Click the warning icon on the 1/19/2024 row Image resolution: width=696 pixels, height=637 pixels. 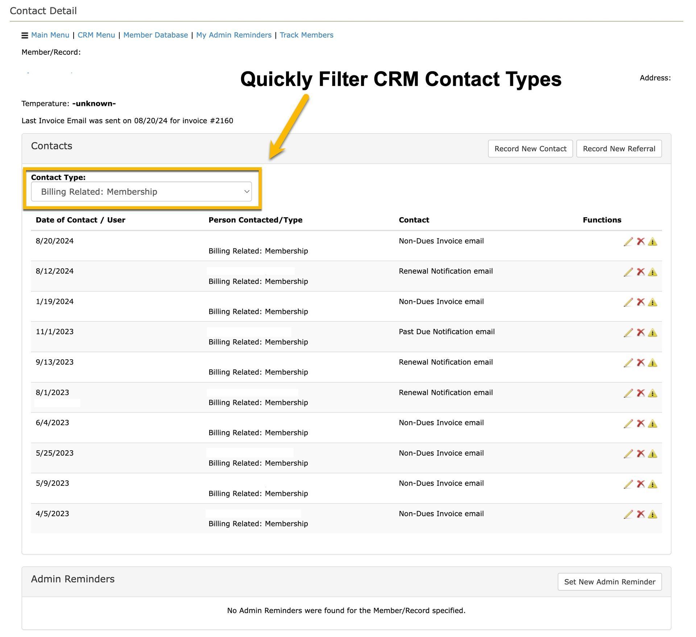point(653,302)
